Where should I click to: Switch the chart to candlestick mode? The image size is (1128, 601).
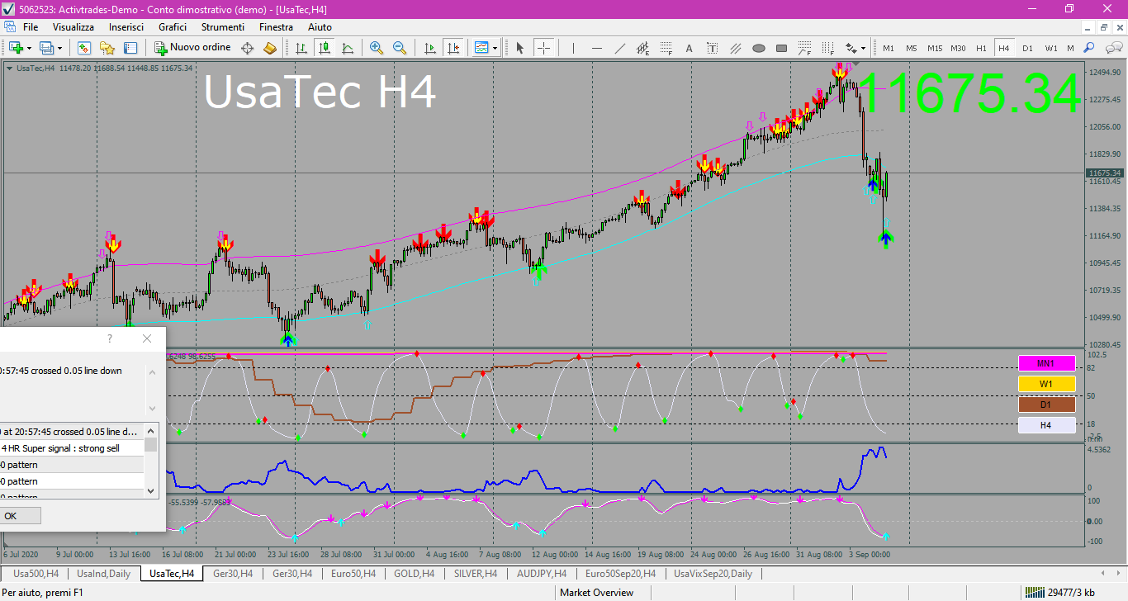[x=325, y=48]
